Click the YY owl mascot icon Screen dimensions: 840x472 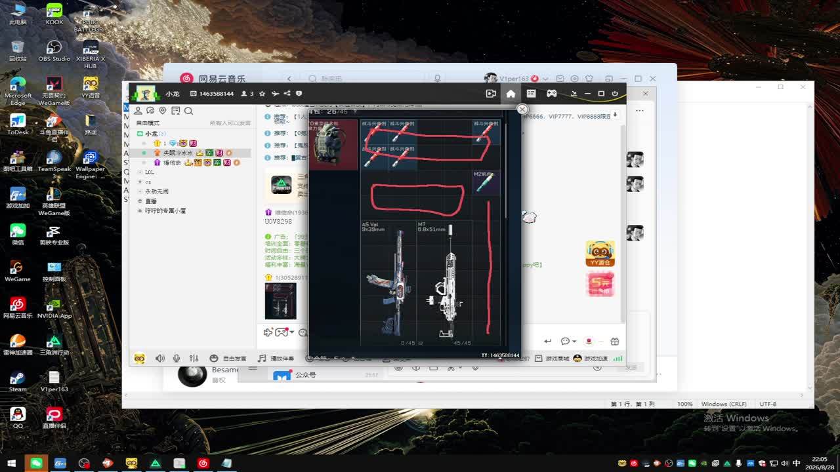tap(139, 359)
